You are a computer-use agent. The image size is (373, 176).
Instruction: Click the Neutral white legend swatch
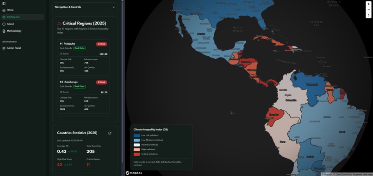[137, 145]
